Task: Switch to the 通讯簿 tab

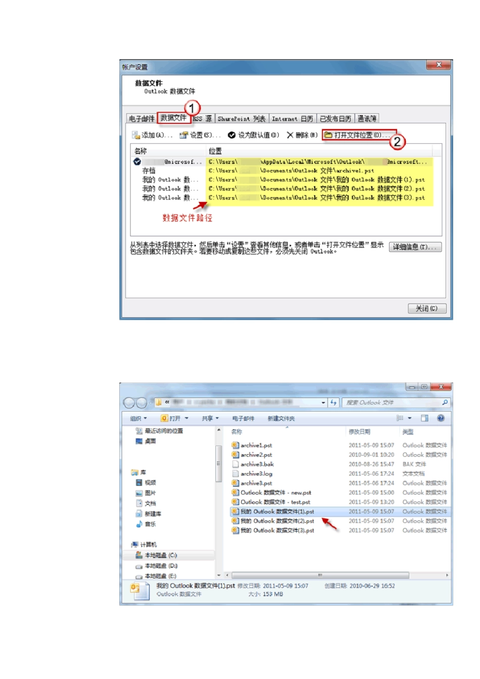Action: [367, 119]
